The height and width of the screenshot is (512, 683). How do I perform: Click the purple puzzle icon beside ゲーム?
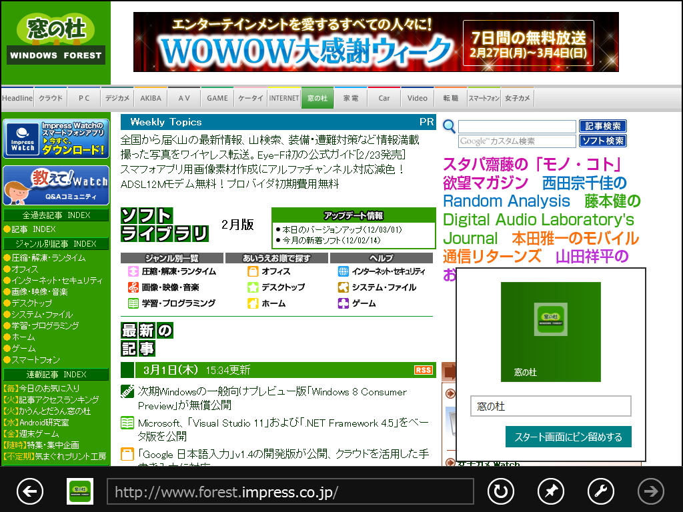click(x=343, y=304)
